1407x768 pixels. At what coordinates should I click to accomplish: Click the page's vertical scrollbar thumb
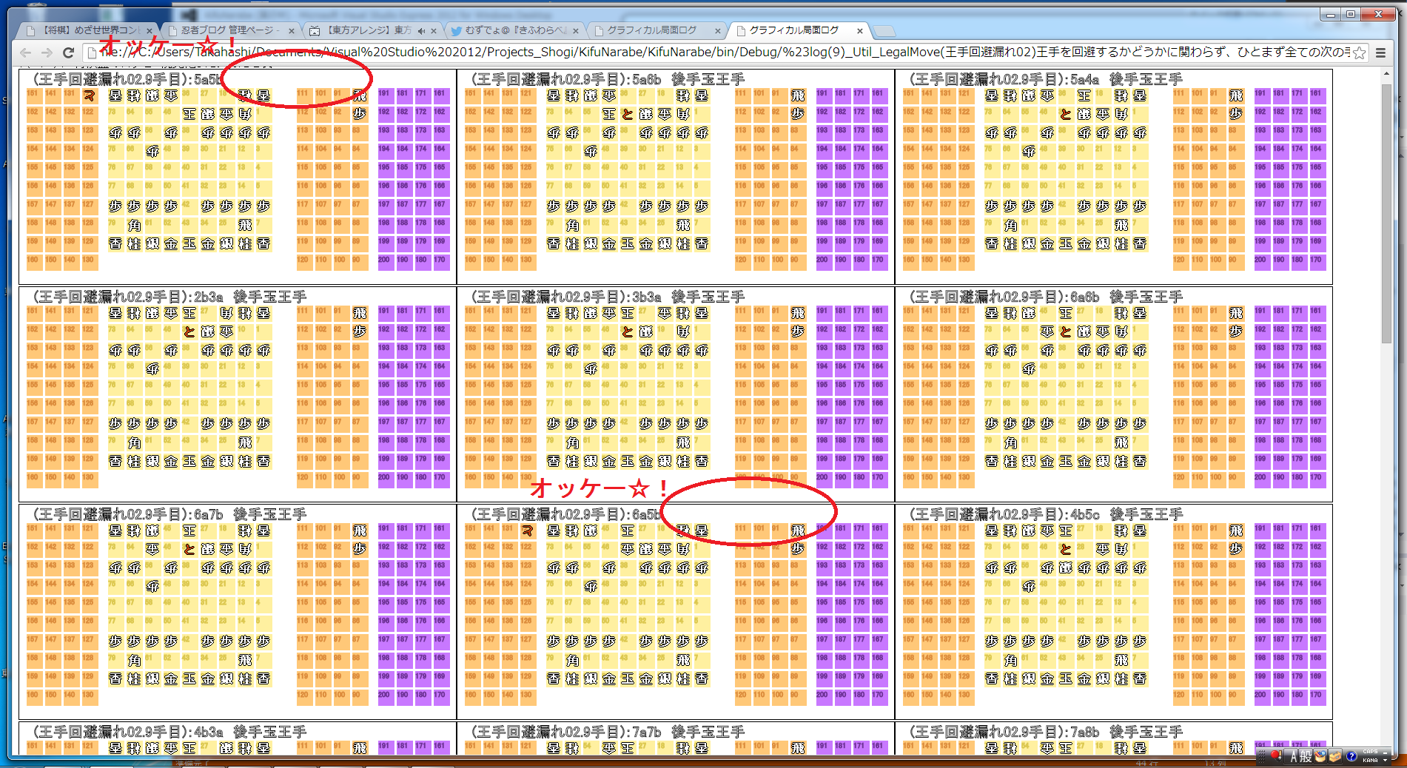pos(1386,213)
